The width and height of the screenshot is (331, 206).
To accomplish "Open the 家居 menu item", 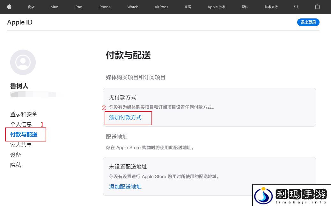I will pyautogui.click(x=188, y=7).
